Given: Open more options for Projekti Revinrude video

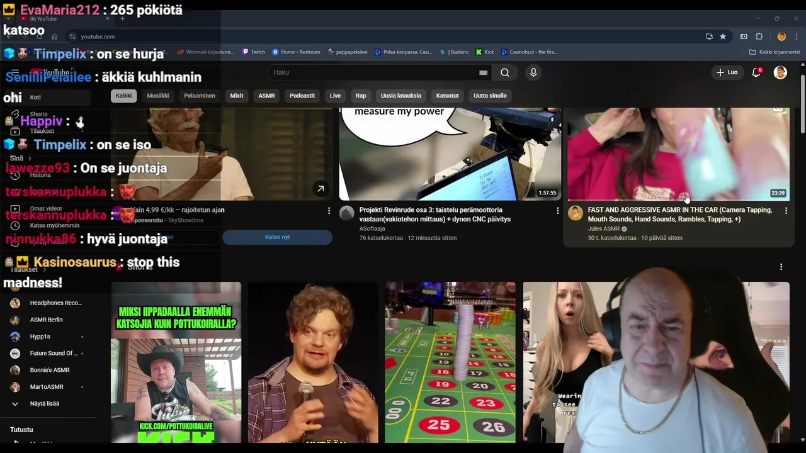Looking at the screenshot, I should (x=557, y=211).
